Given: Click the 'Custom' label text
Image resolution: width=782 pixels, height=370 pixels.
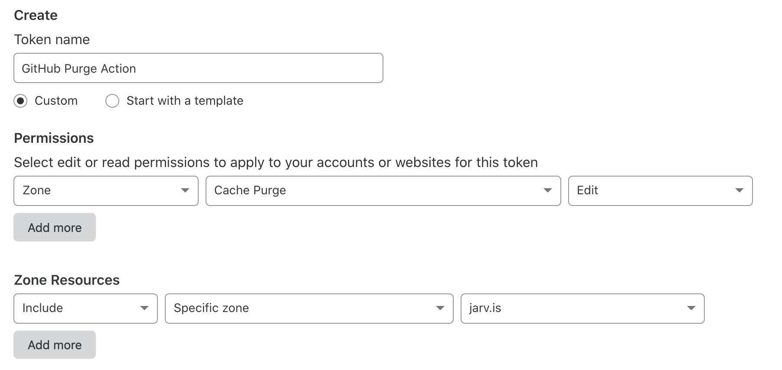Looking at the screenshot, I should tap(56, 101).
